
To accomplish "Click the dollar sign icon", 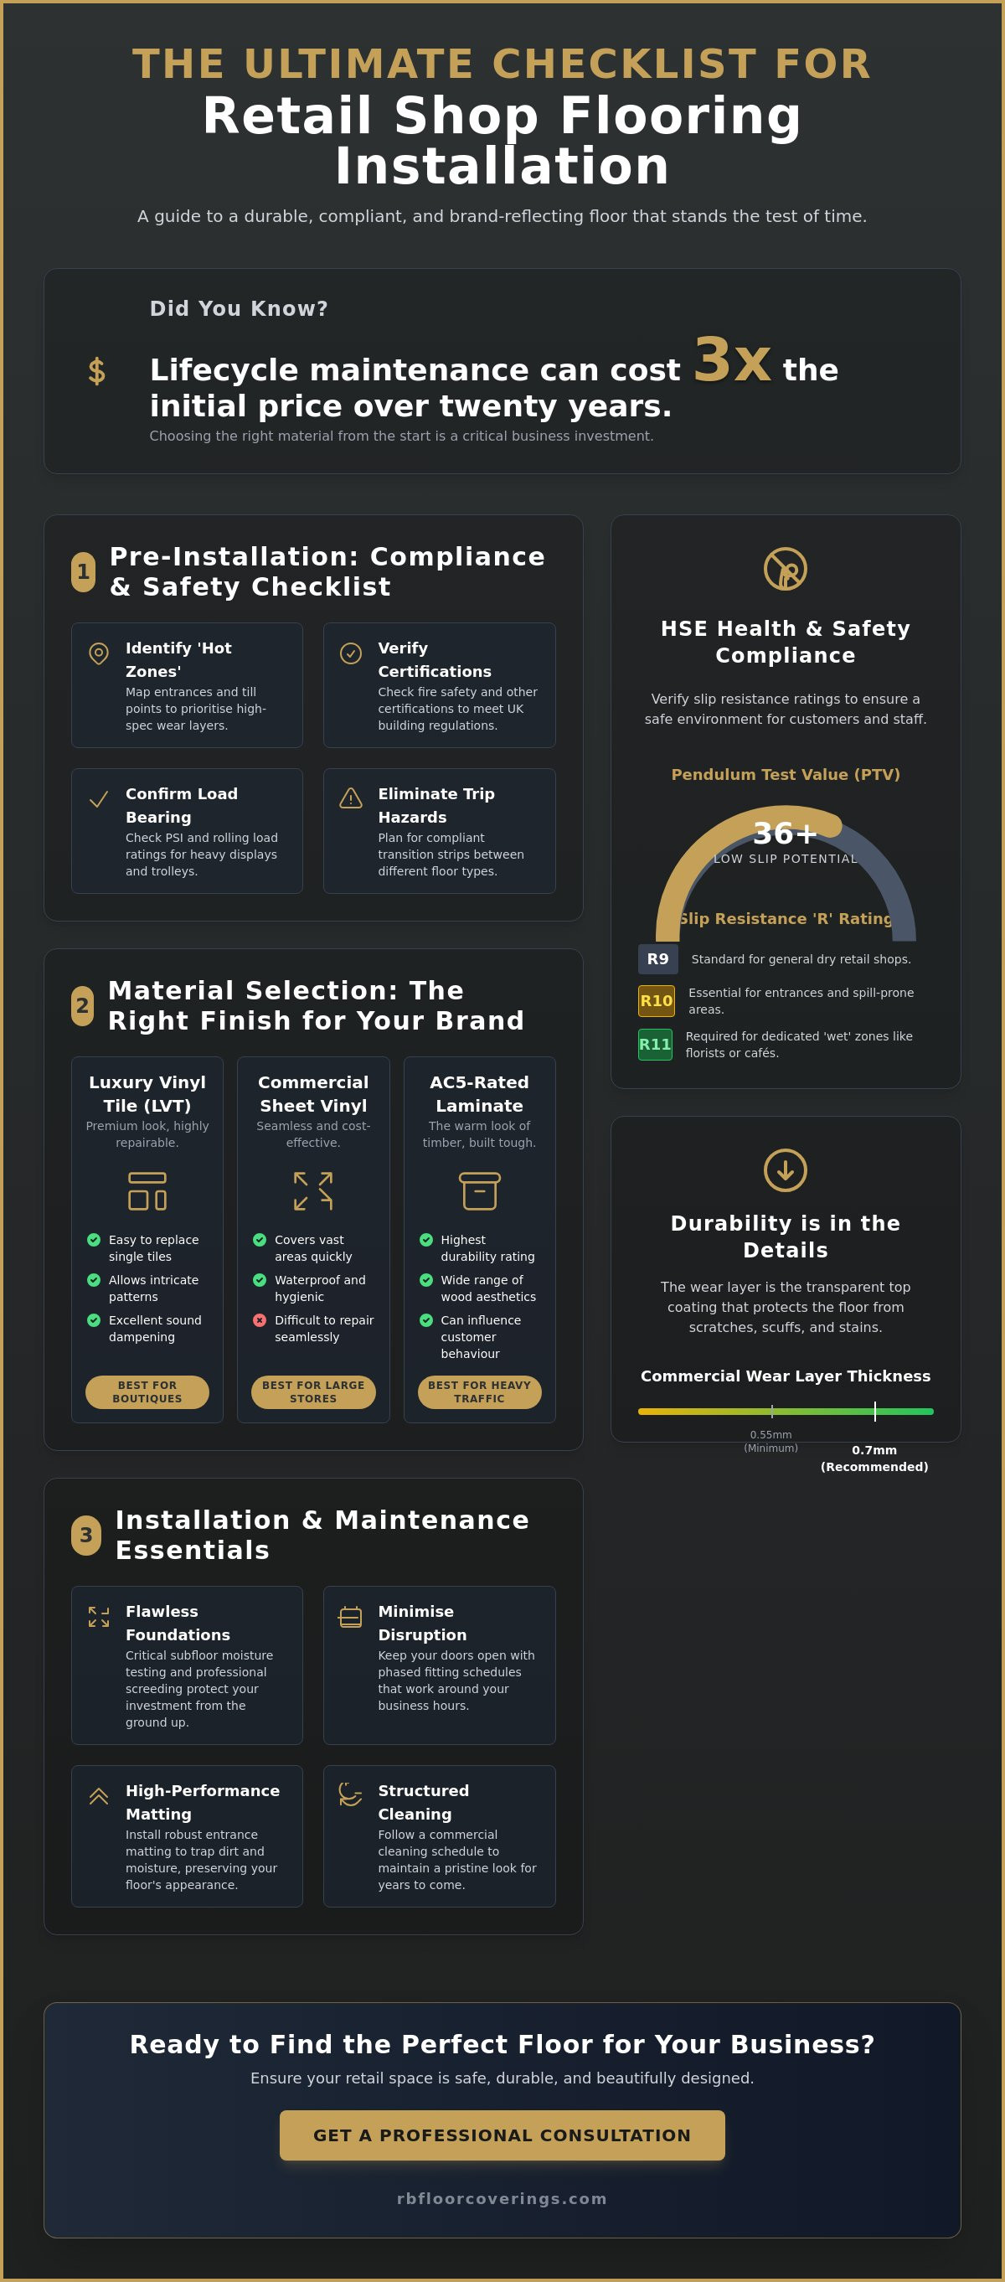I will click(96, 370).
